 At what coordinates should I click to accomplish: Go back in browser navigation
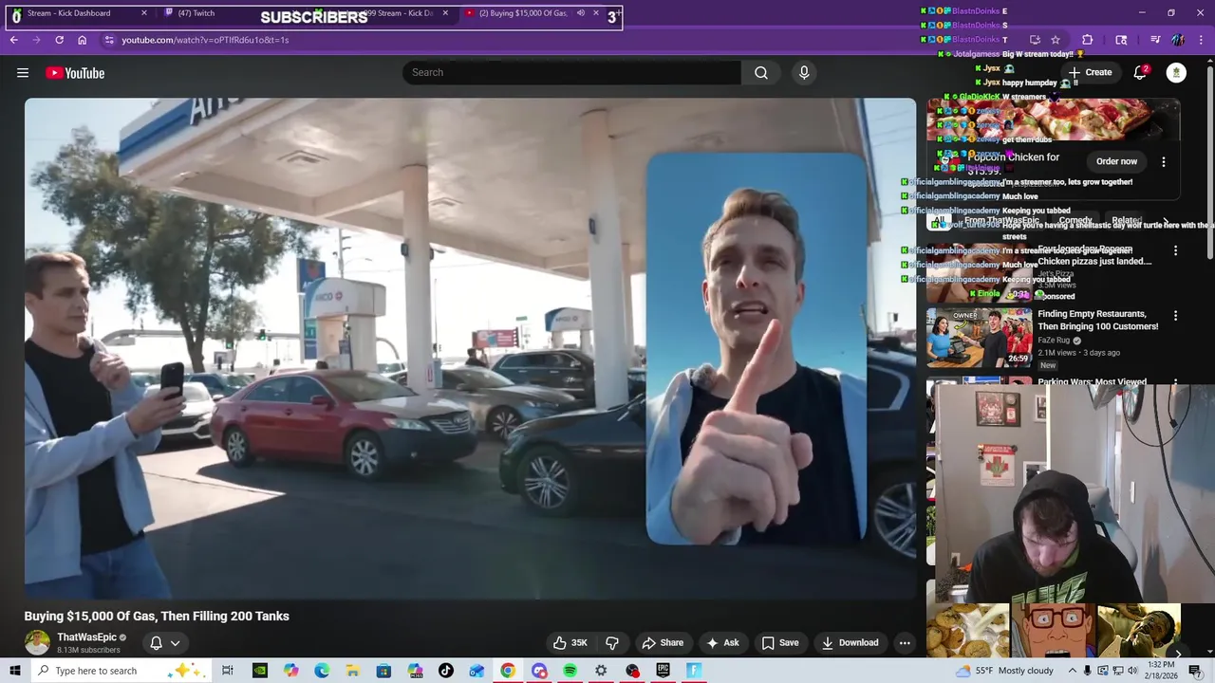click(x=13, y=40)
